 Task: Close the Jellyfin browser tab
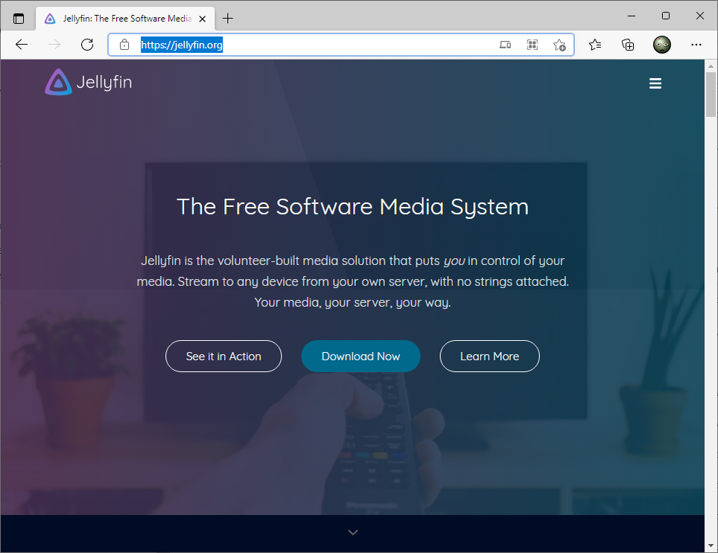point(203,19)
